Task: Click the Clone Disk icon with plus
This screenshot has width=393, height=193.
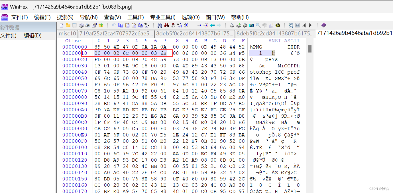Action: click(x=239, y=25)
